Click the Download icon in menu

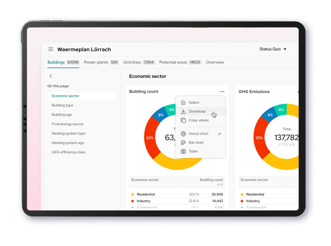coord(183,111)
